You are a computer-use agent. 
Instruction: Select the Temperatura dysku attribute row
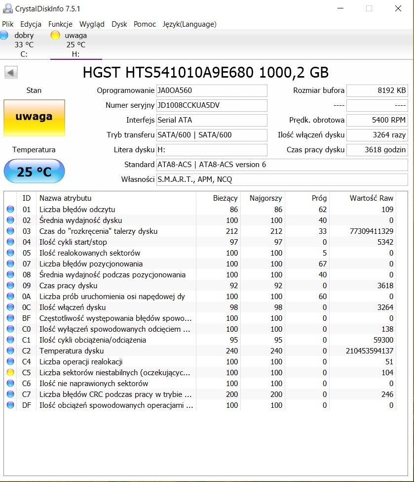(201, 351)
